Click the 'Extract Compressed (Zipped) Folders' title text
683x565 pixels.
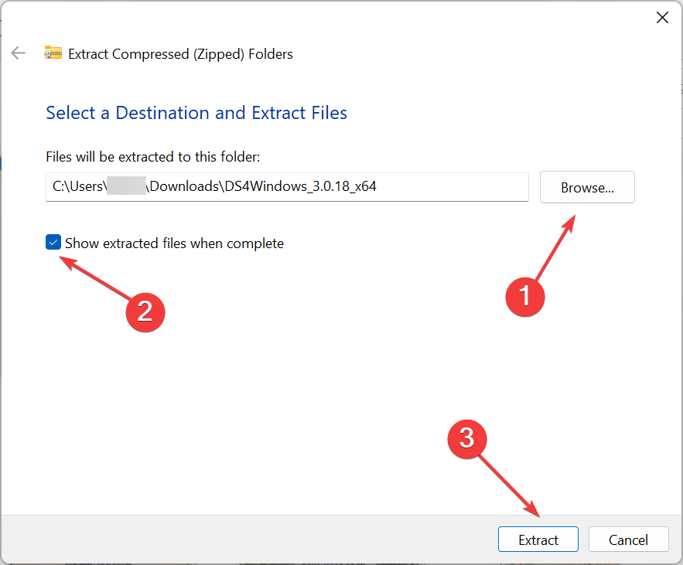click(180, 54)
